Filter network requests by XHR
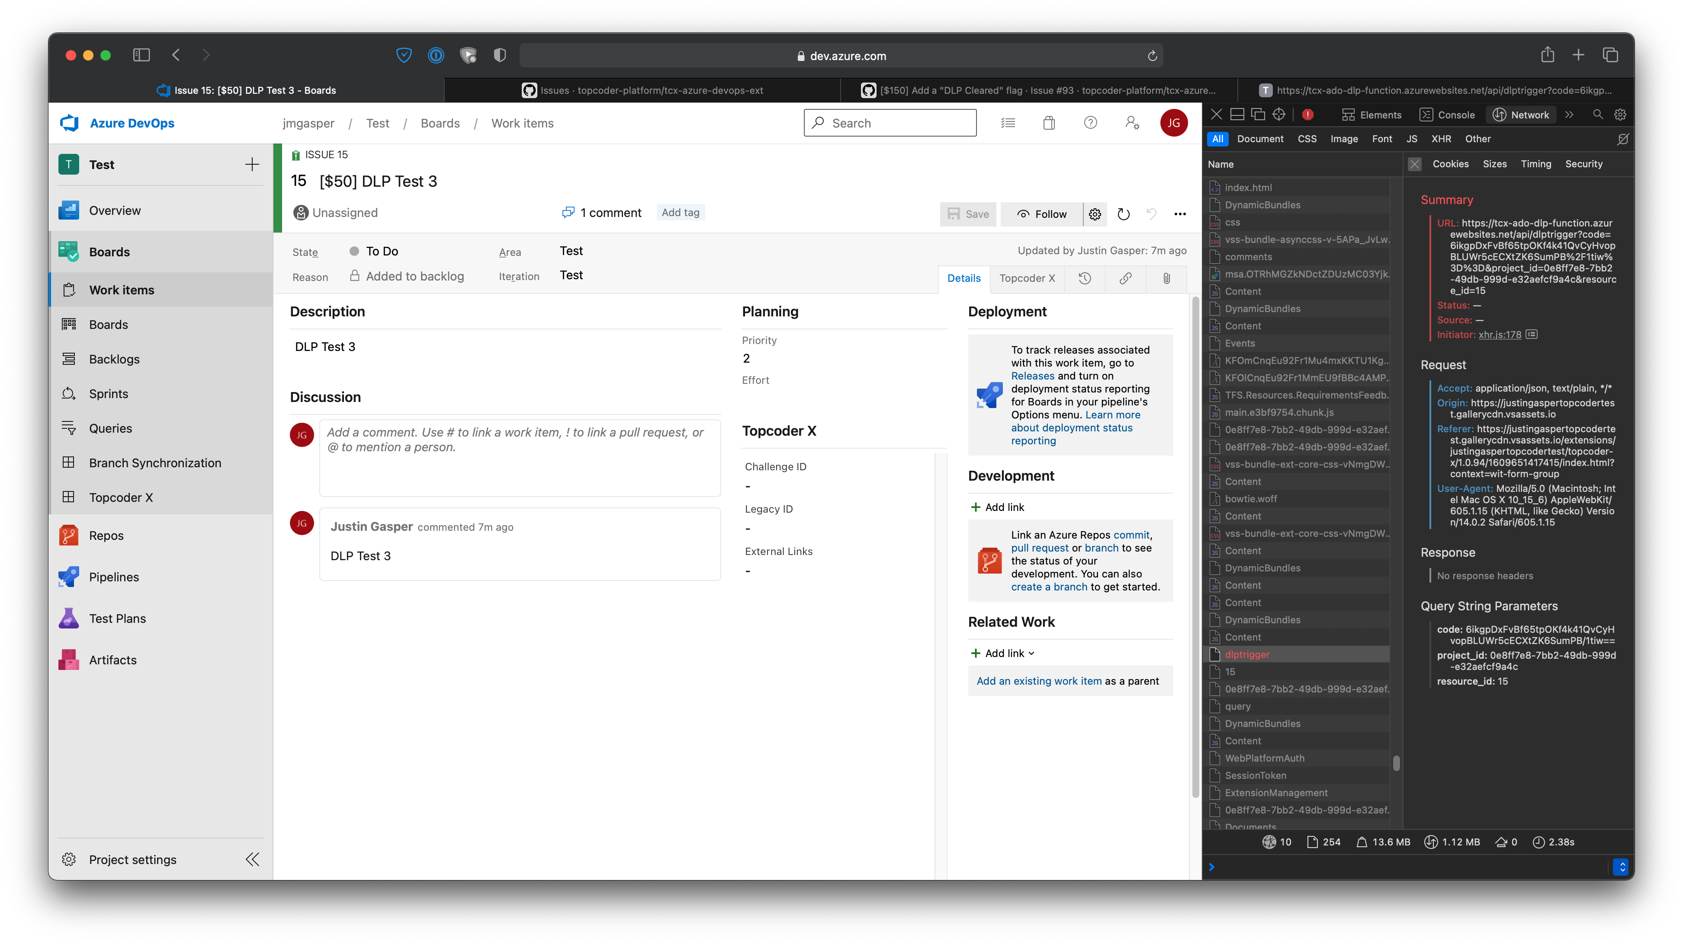This screenshot has height=944, width=1683. click(1441, 138)
